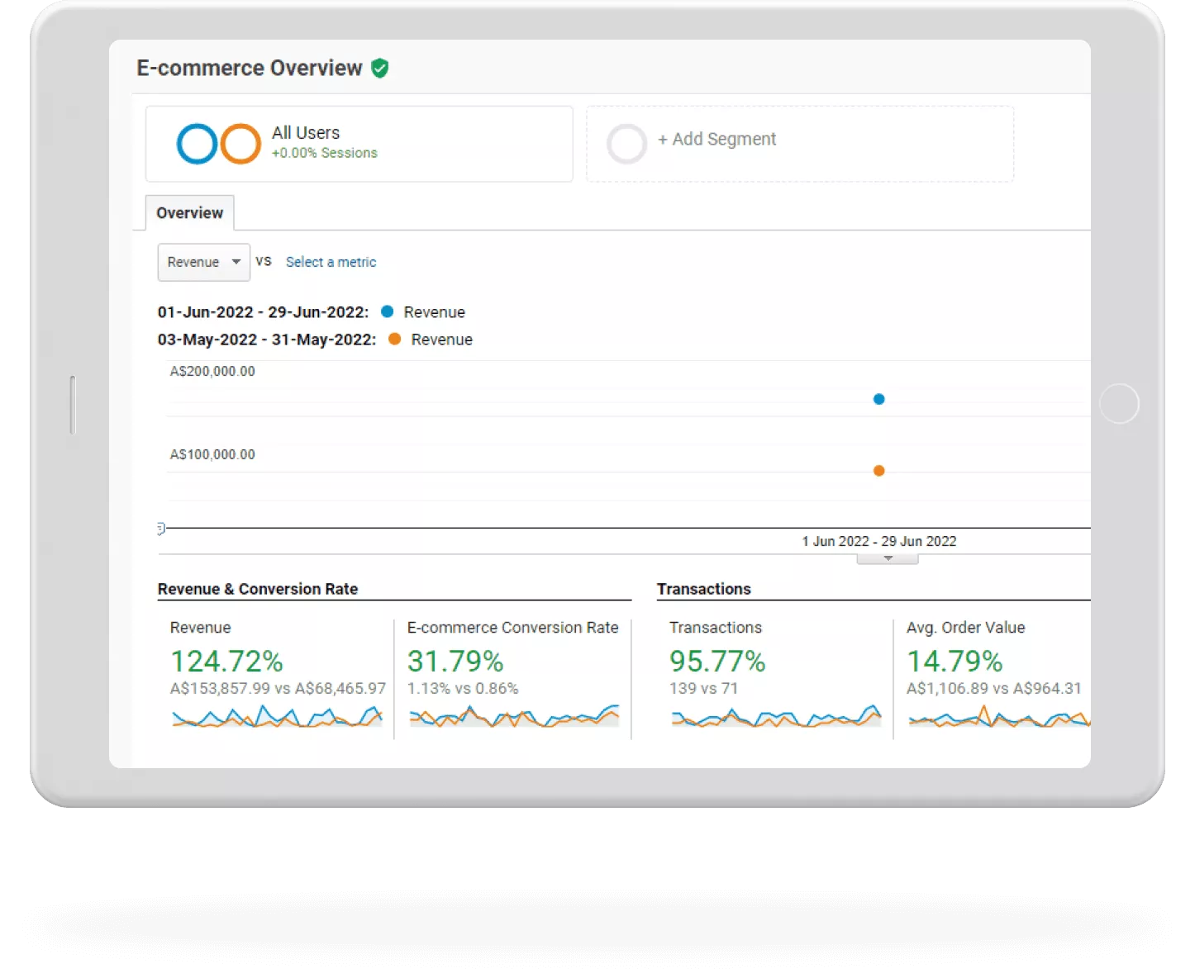Click the Revenue sparkline chart thumbnail

point(277,716)
